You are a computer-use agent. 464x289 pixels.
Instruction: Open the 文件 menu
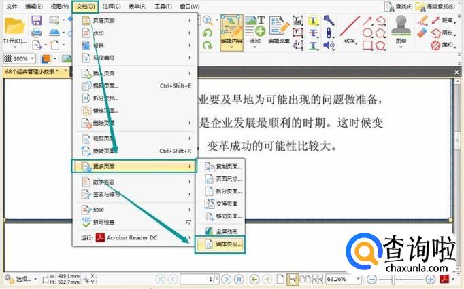click(x=12, y=6)
